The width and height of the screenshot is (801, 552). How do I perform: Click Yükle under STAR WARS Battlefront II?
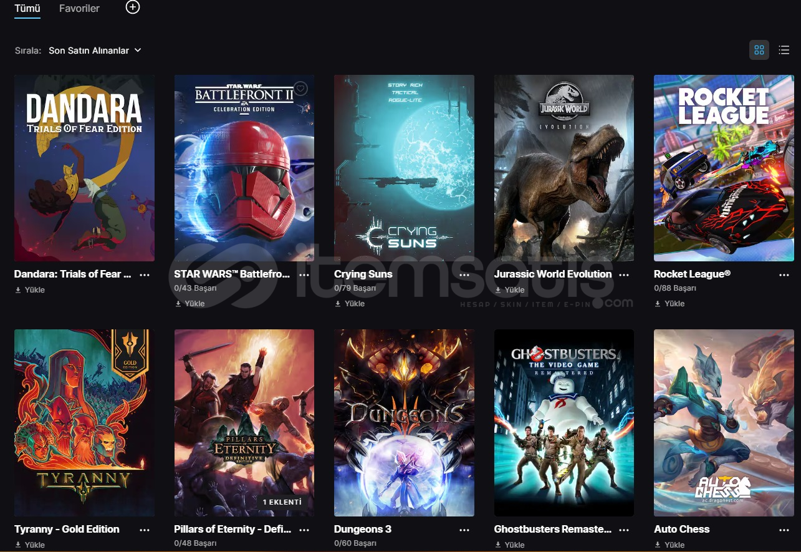(x=190, y=304)
